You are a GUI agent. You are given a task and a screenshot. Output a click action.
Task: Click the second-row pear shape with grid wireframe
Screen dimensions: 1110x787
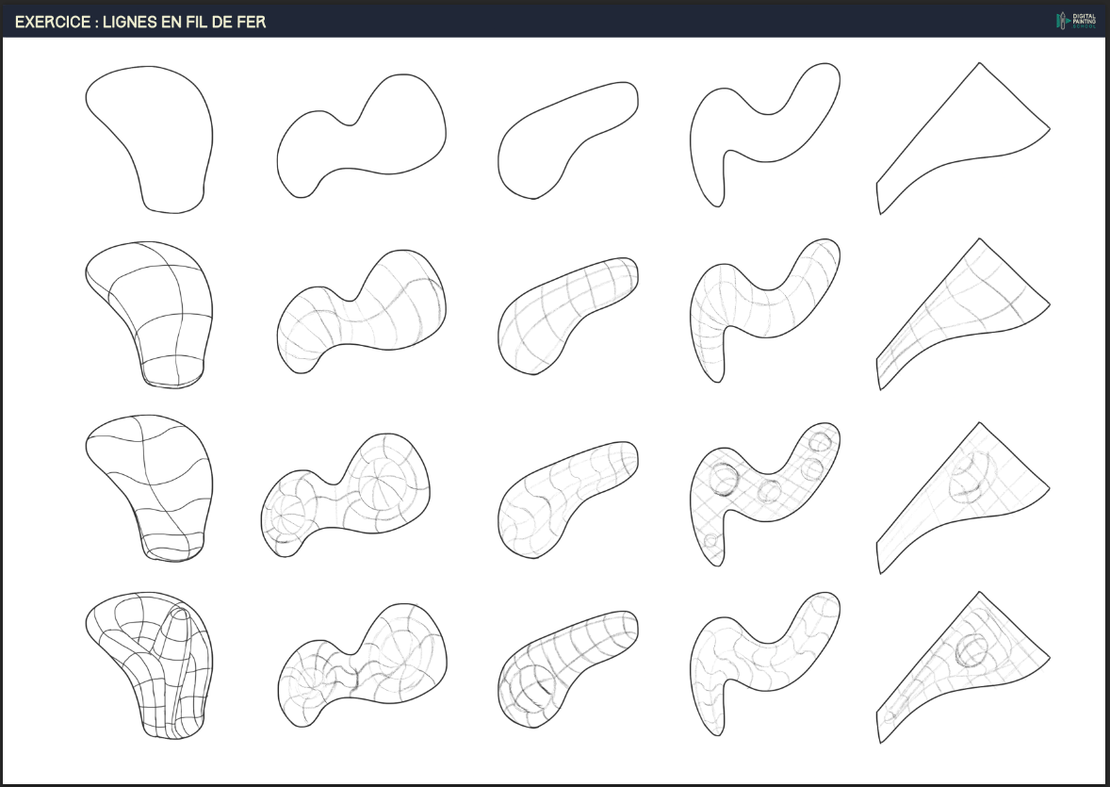pyautogui.click(x=151, y=313)
